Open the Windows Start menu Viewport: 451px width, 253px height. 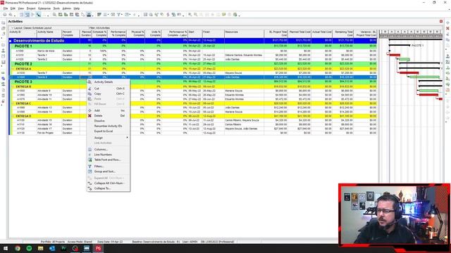pyautogui.click(x=6, y=248)
